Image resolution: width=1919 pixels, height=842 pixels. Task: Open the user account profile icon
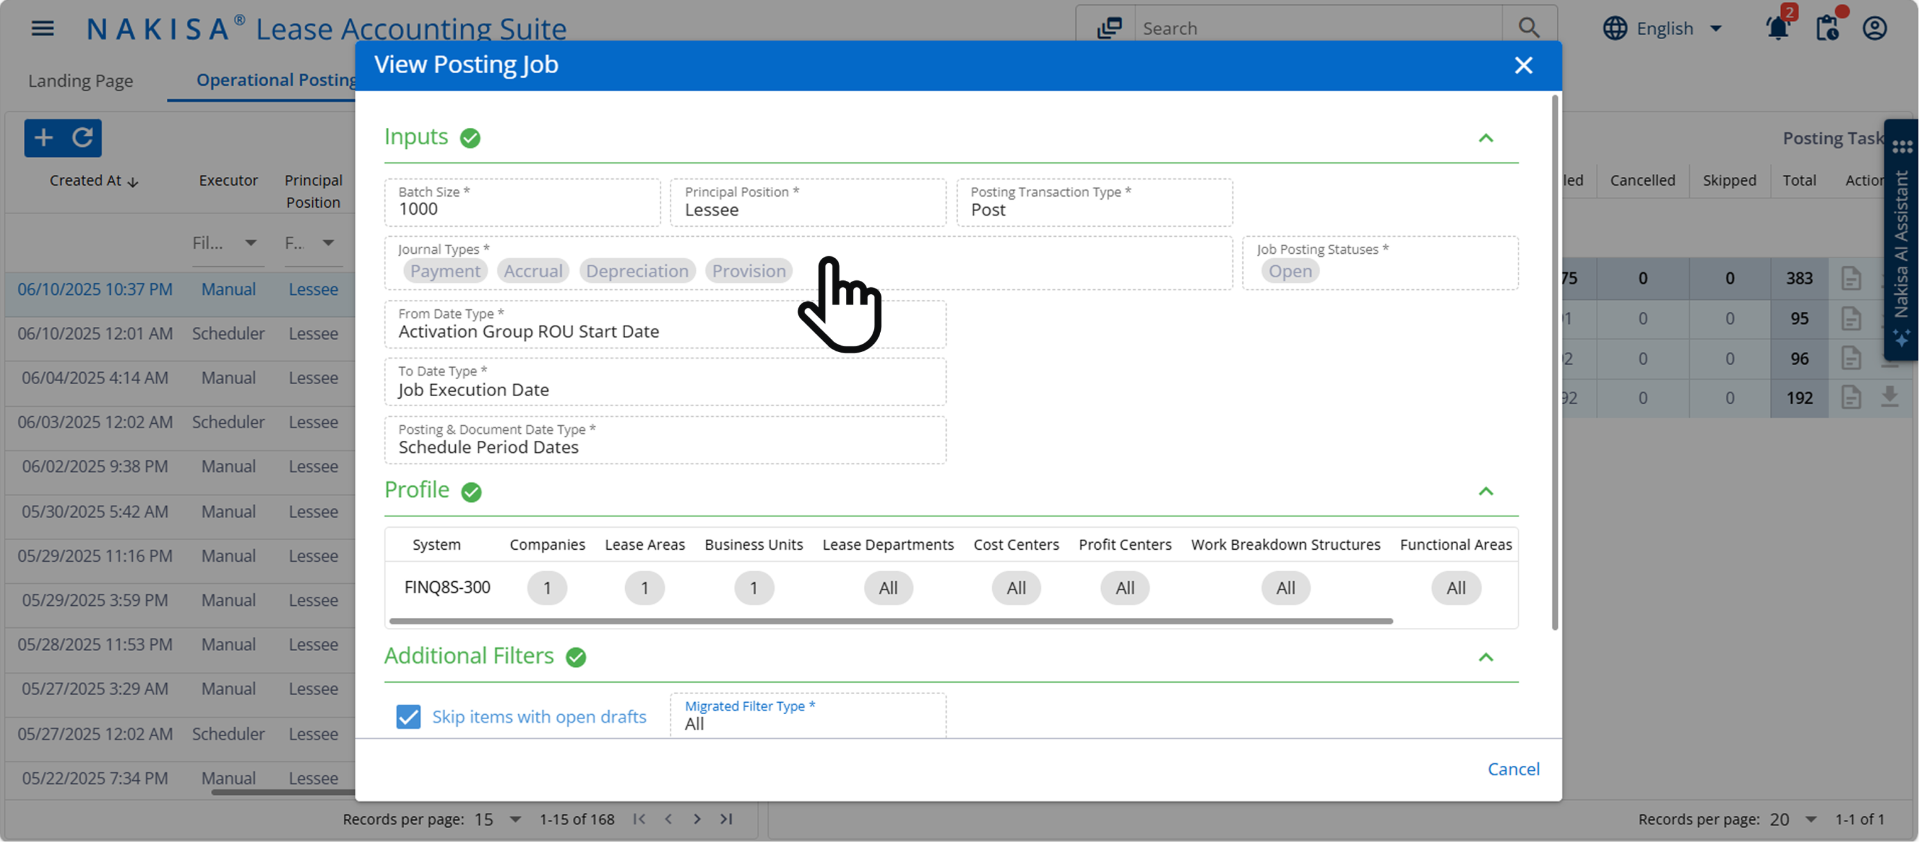pos(1876,28)
